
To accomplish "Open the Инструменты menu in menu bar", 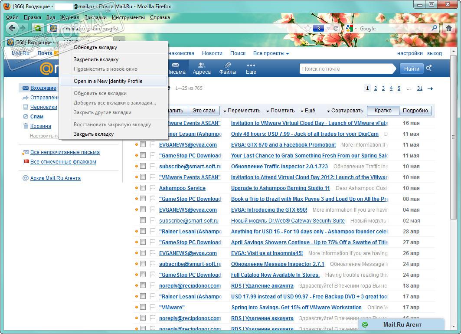I will 128,17.
